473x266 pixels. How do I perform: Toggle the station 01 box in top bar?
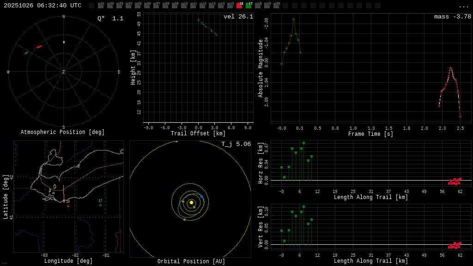101,6
